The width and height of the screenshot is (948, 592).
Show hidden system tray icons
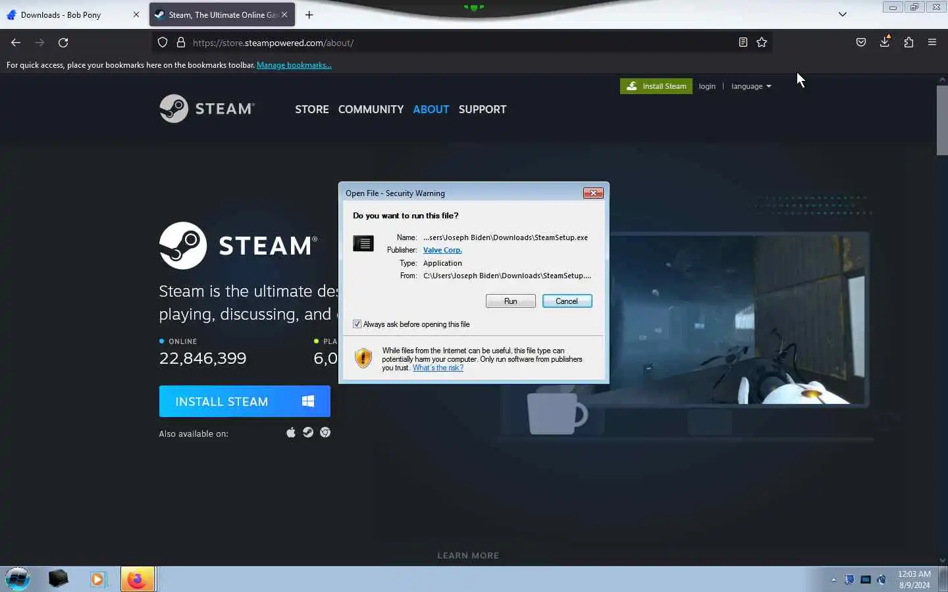point(833,580)
